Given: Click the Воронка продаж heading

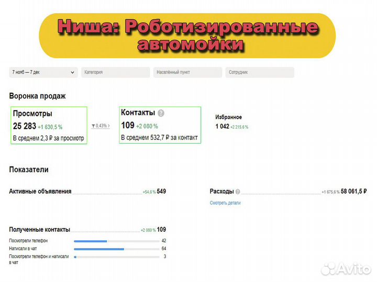Looking at the screenshot, I should pyautogui.click(x=37, y=96).
